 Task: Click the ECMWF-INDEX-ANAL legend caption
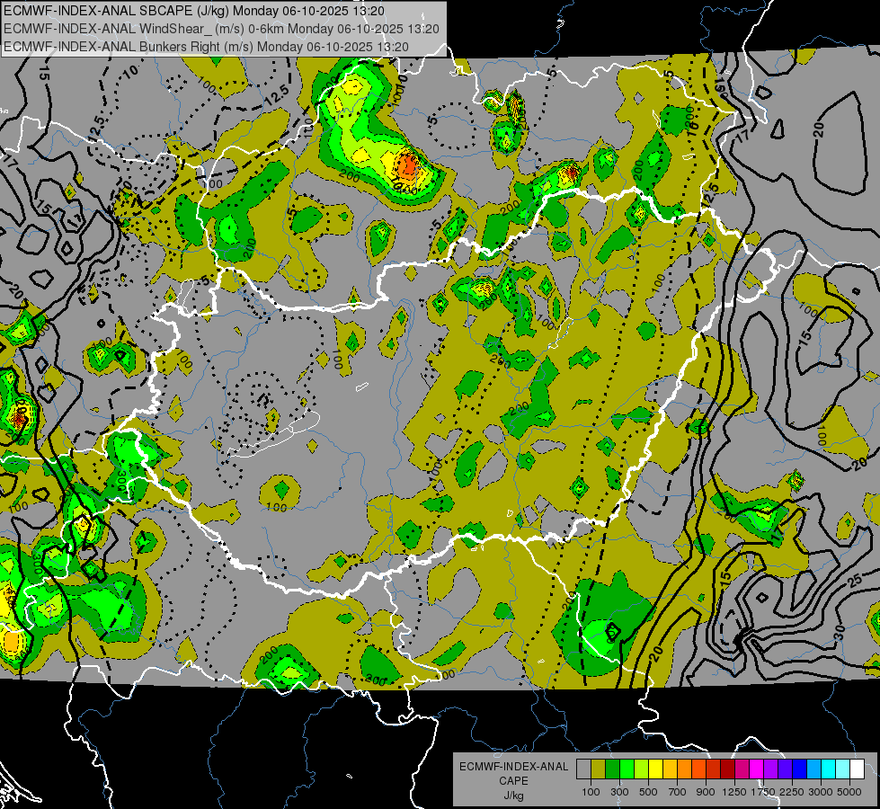(x=513, y=767)
